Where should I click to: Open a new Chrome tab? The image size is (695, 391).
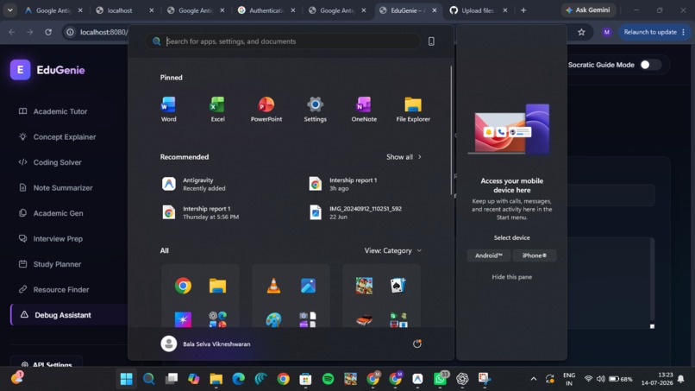(x=523, y=10)
